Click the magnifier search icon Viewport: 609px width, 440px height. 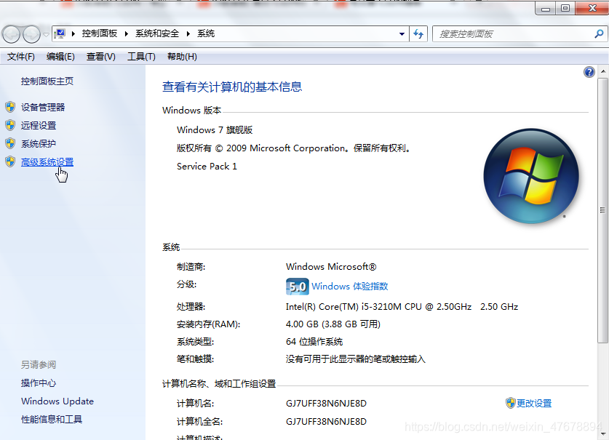599,34
